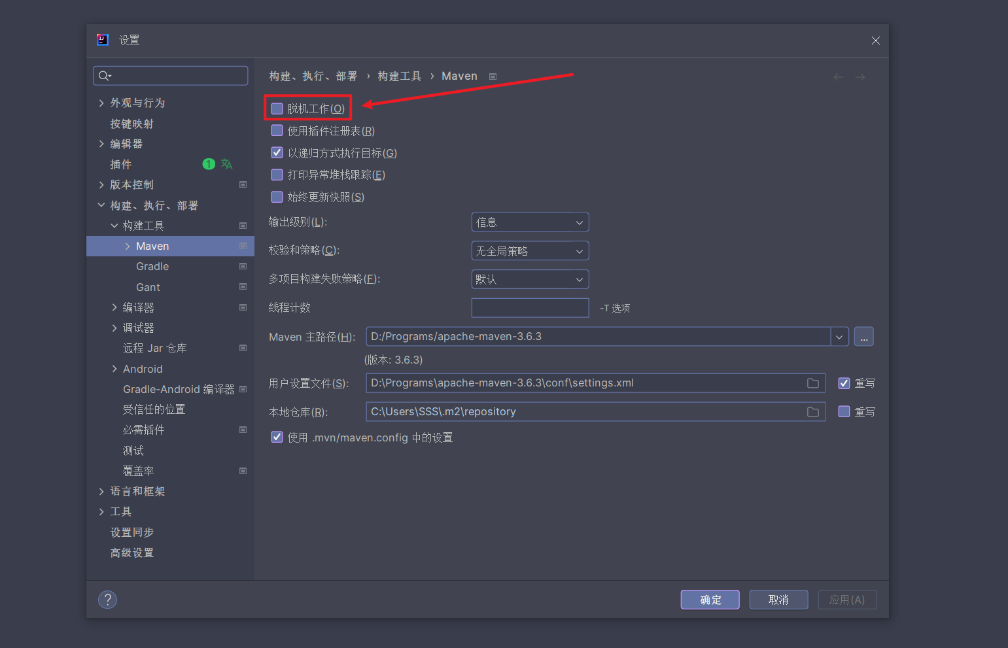The image size is (1008, 648).
Task: Click the ... browse button for Maven 主路径
Action: [x=863, y=337]
